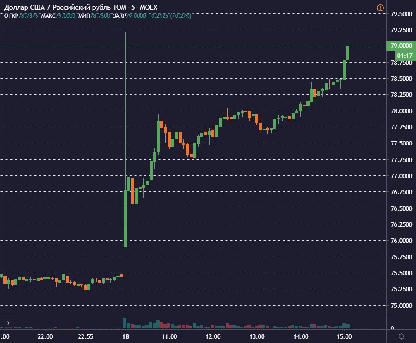Screen dimensions: 416x343
Task: Click the 78.5000 price axis label
Action: [x=401, y=79]
